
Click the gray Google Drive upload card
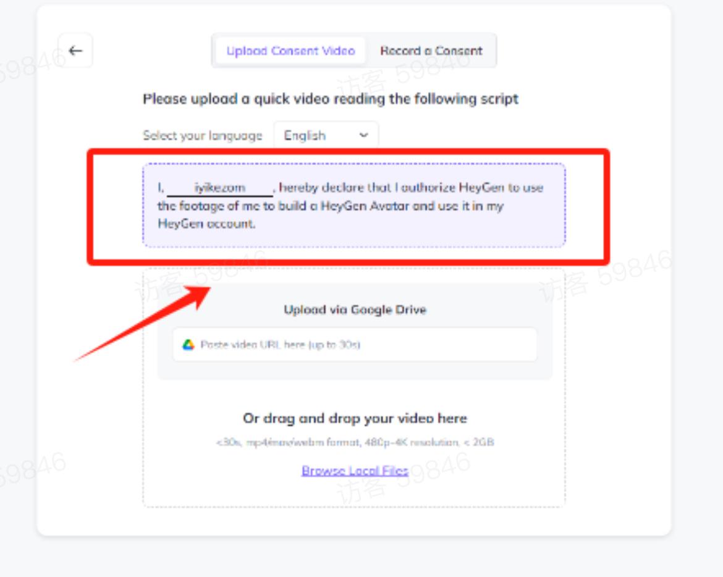(x=355, y=372)
